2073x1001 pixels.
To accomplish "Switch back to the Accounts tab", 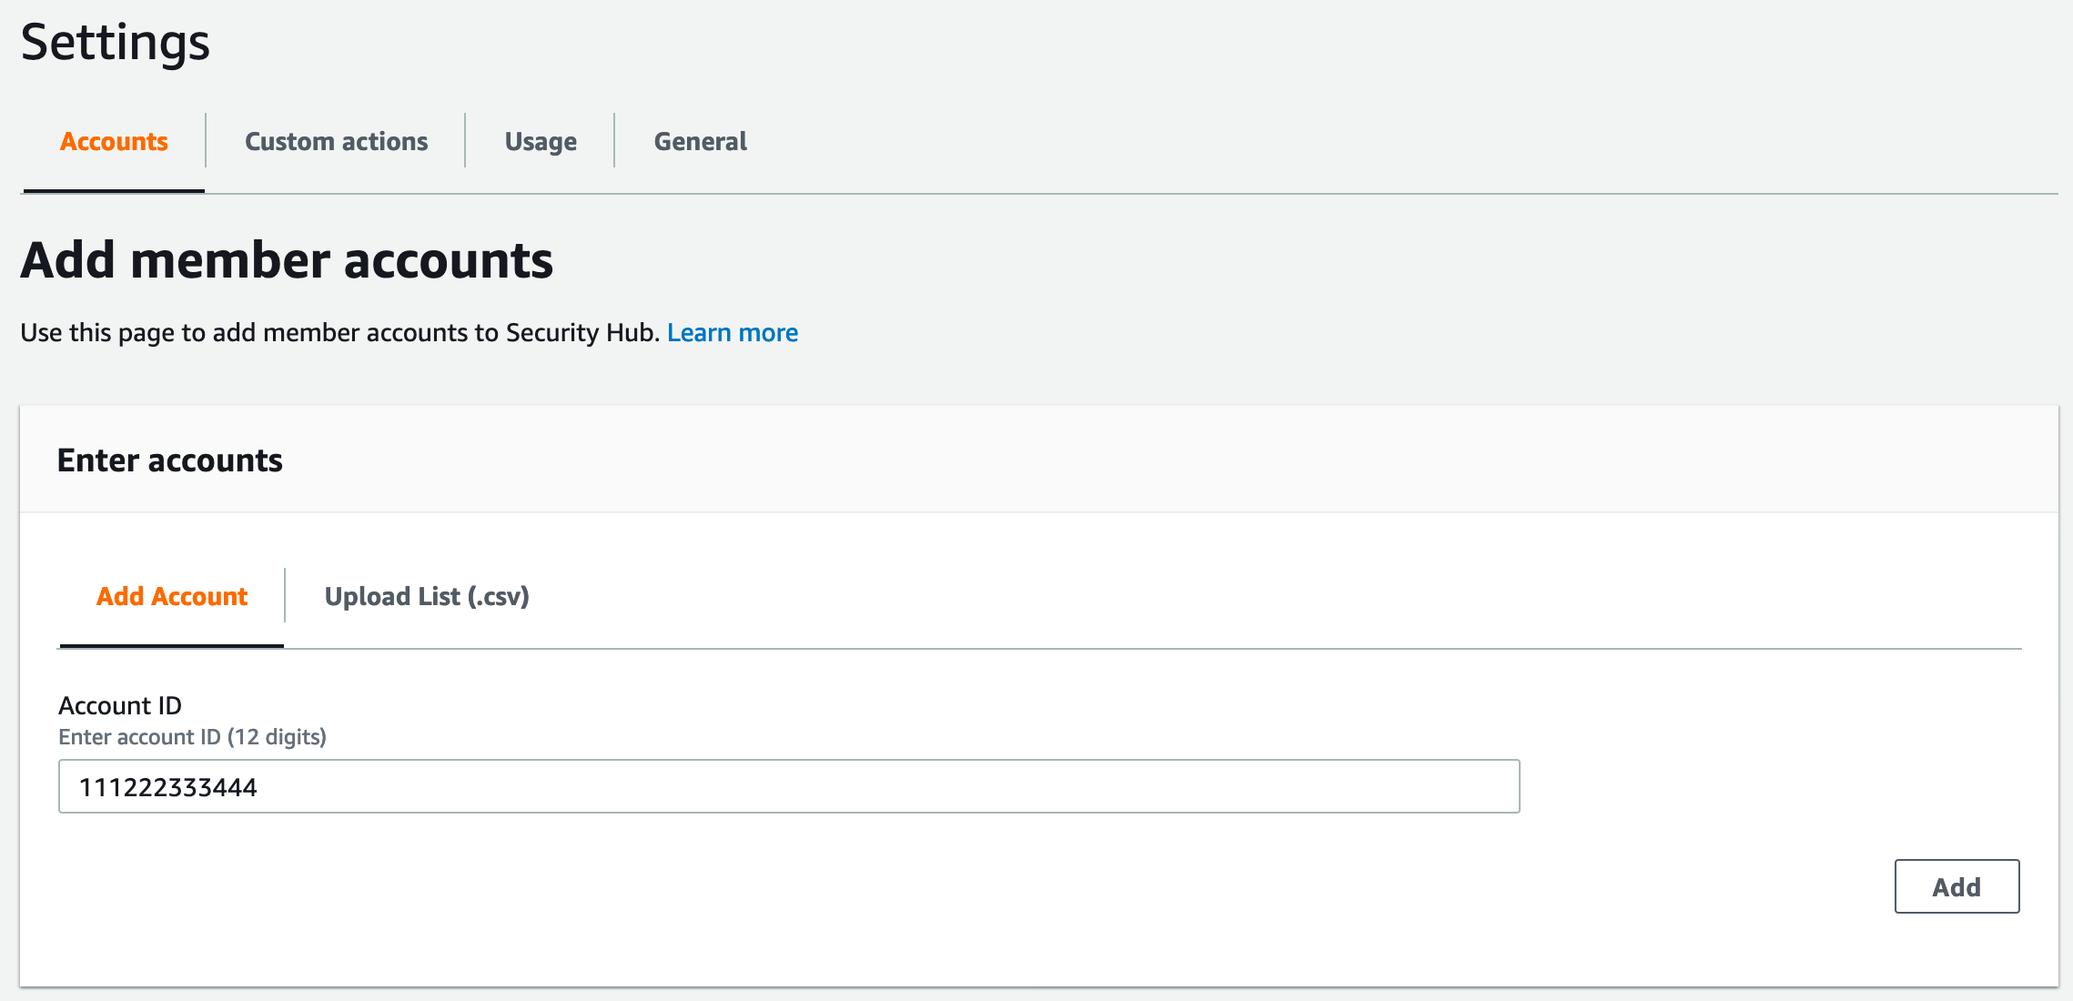I will tap(113, 141).
